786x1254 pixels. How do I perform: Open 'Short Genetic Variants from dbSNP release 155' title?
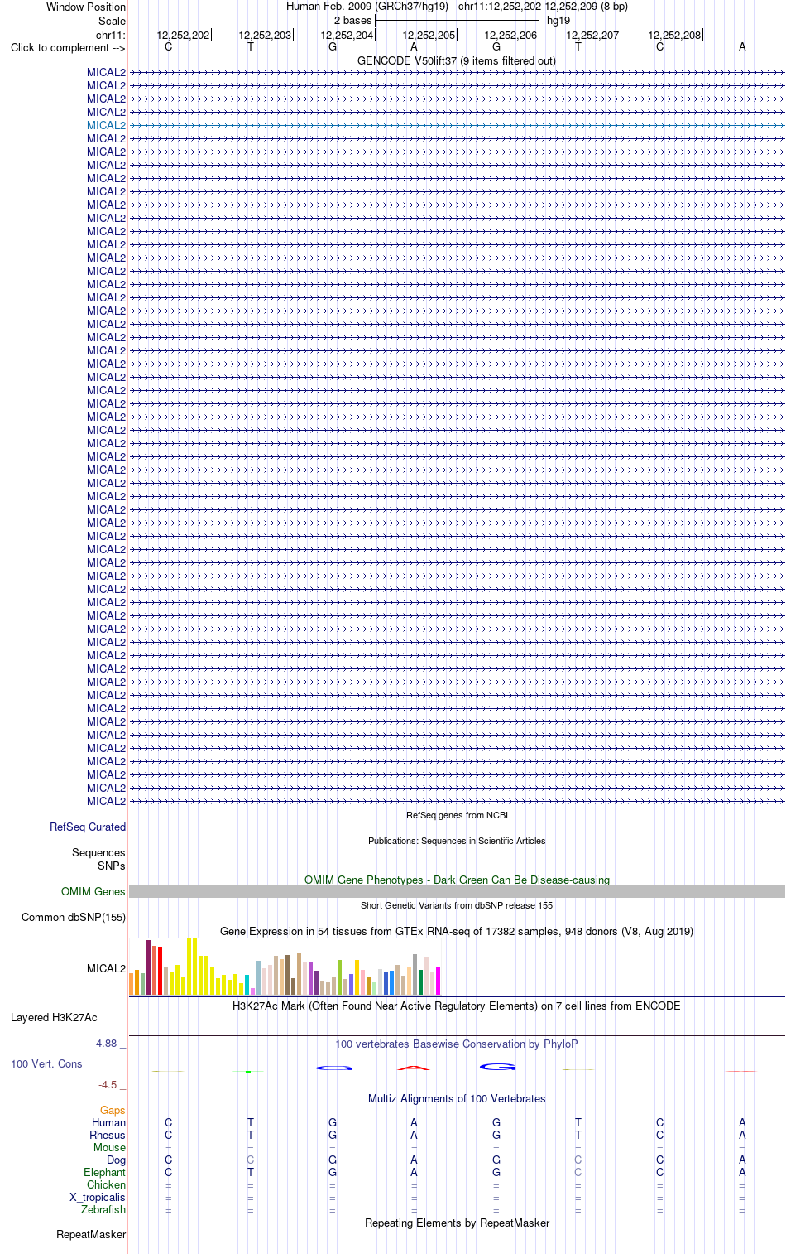pyautogui.click(x=457, y=905)
